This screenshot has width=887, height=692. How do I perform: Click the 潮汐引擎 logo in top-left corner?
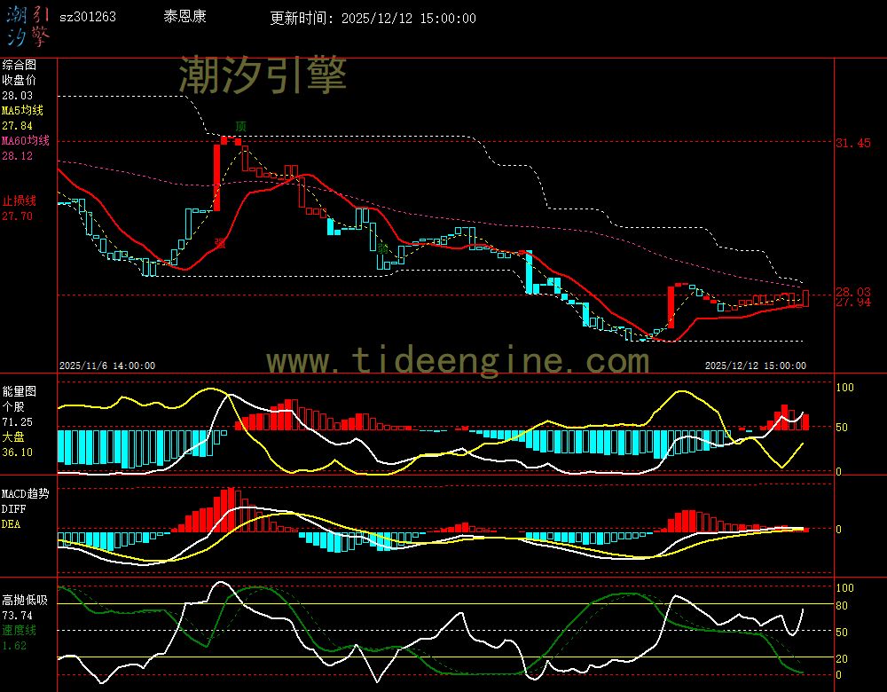(27, 25)
